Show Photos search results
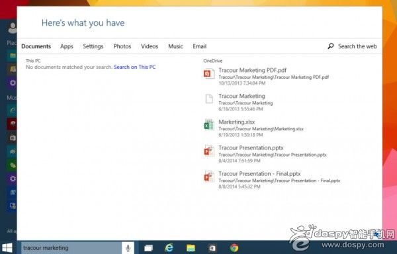Screen dimensions: 397x254 coord(122,46)
